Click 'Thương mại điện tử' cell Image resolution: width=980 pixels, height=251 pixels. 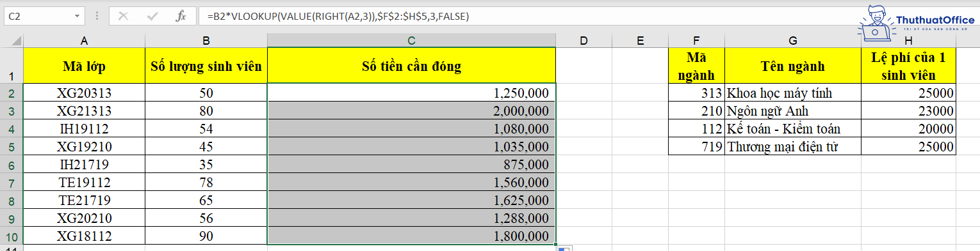click(793, 146)
